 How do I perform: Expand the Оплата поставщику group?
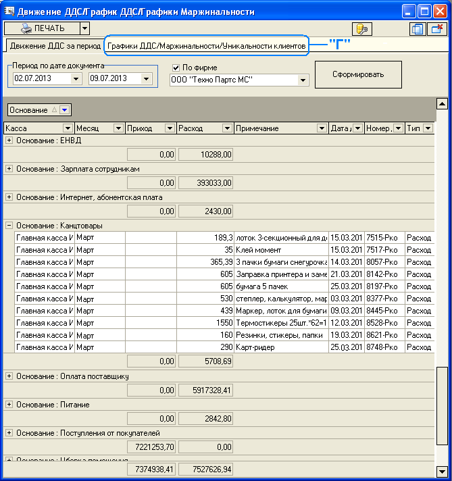tap(9, 376)
